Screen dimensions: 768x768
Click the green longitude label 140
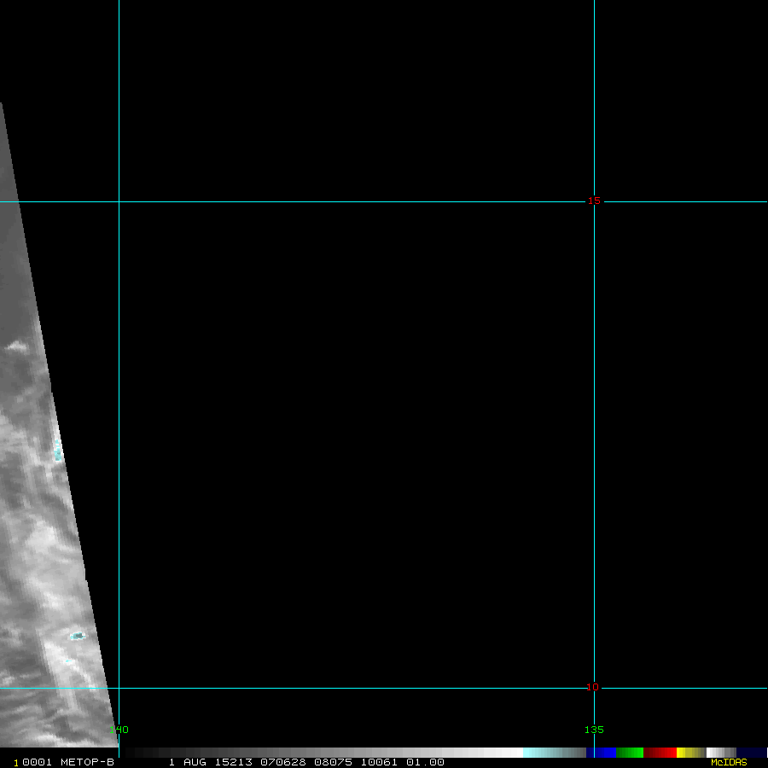[119, 730]
